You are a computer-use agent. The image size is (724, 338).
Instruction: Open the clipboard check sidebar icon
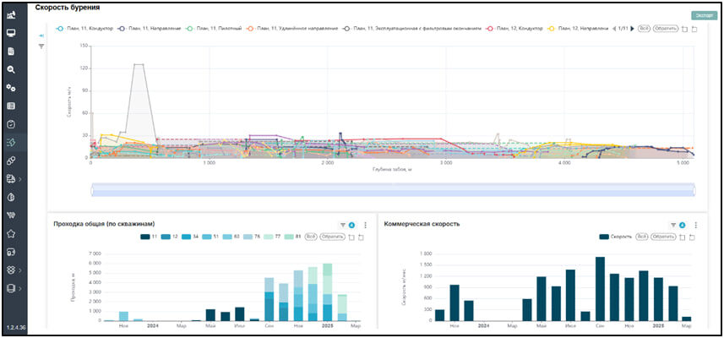click(12, 124)
